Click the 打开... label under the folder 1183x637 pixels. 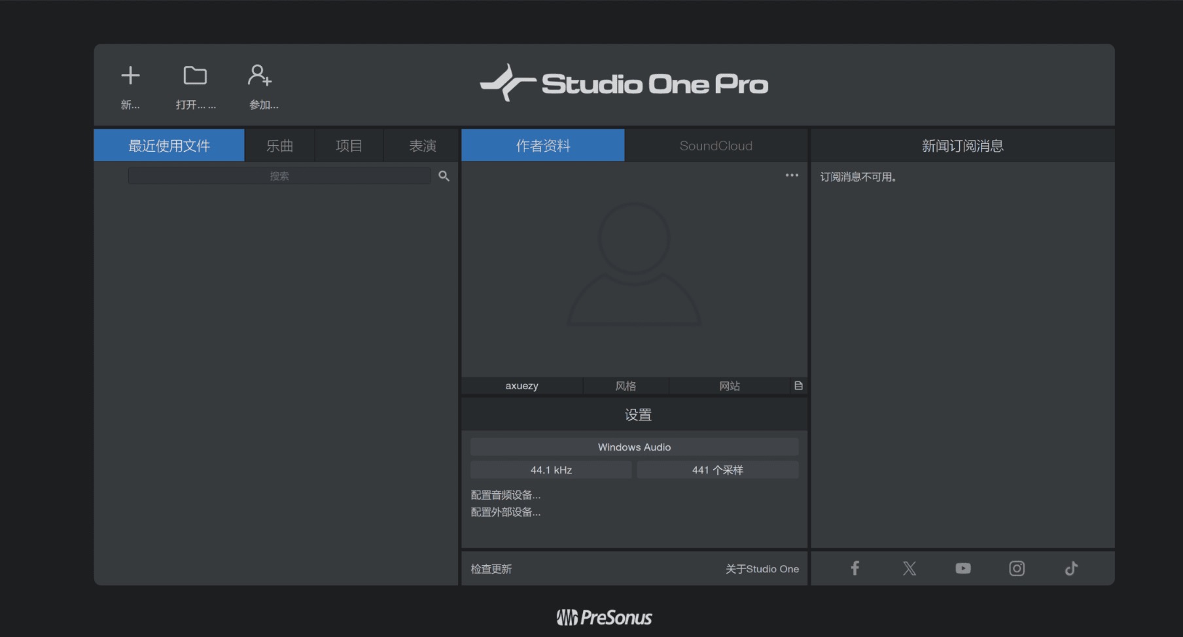pyautogui.click(x=196, y=105)
